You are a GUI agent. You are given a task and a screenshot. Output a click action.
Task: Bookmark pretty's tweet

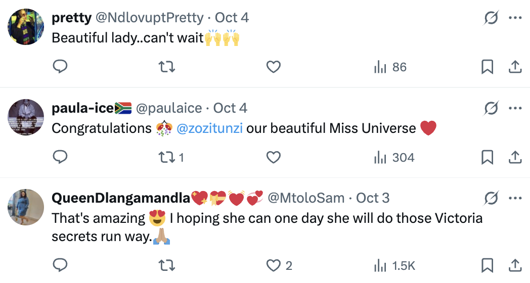point(487,67)
